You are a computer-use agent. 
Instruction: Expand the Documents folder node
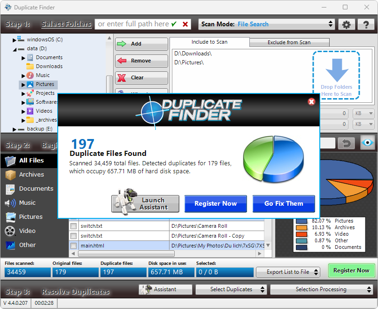[x=23, y=58]
